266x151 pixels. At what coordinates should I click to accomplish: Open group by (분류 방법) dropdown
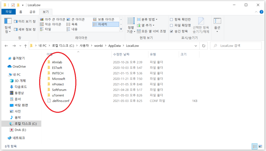coord(147,19)
